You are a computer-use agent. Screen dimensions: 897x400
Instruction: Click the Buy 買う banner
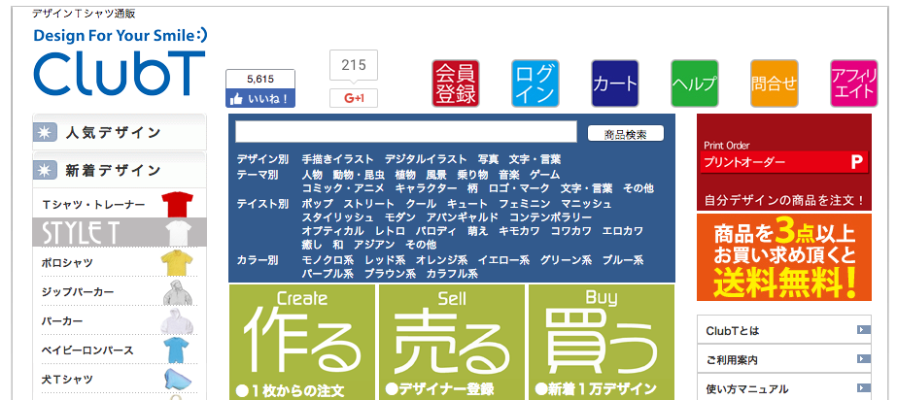[x=602, y=342]
